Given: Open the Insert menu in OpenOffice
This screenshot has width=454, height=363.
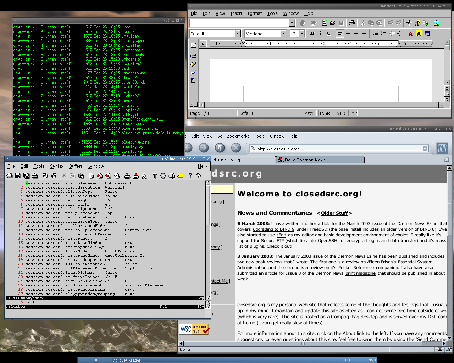Looking at the screenshot, I should [236, 13].
